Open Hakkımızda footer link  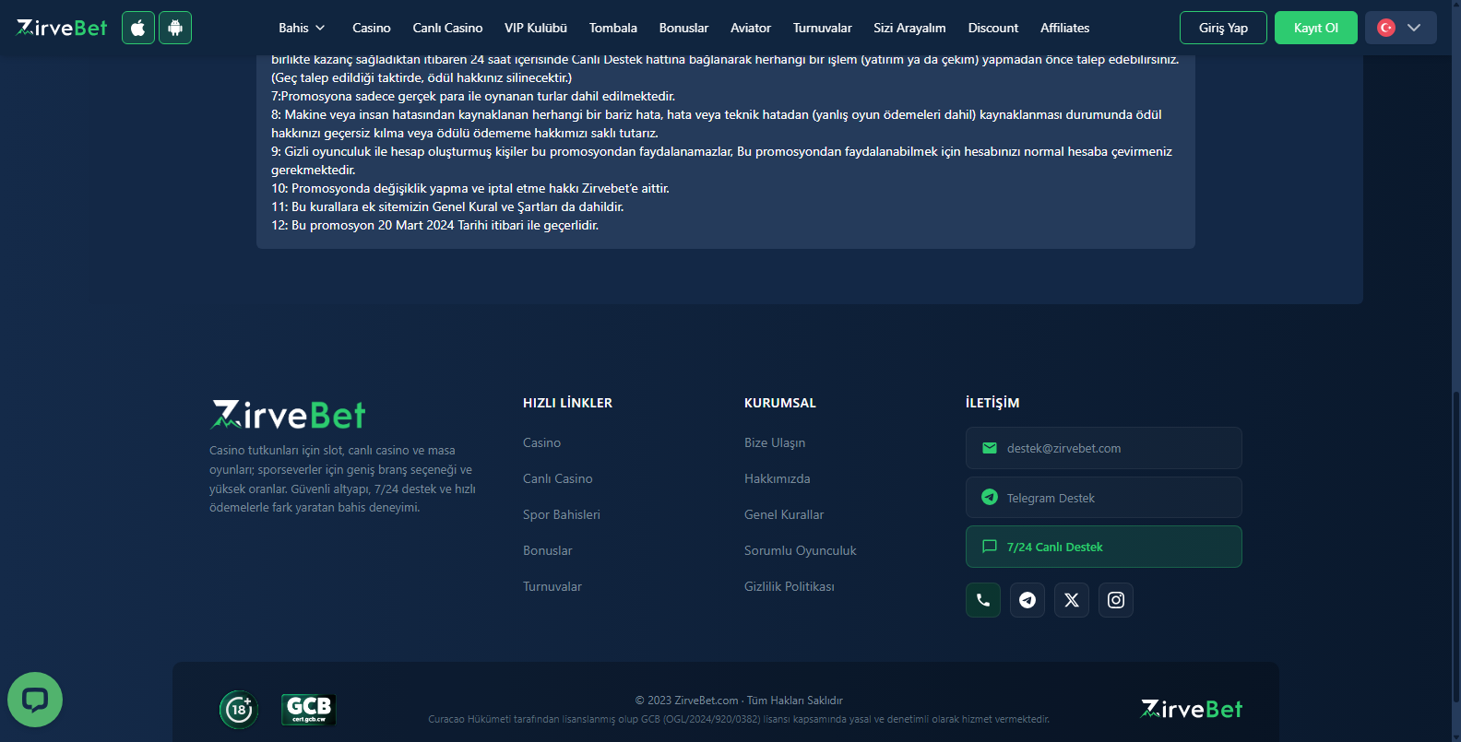(x=778, y=478)
